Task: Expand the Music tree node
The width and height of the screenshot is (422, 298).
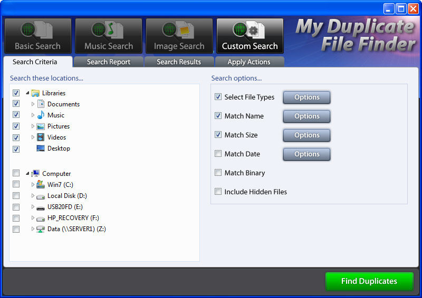Action: pyautogui.click(x=33, y=115)
